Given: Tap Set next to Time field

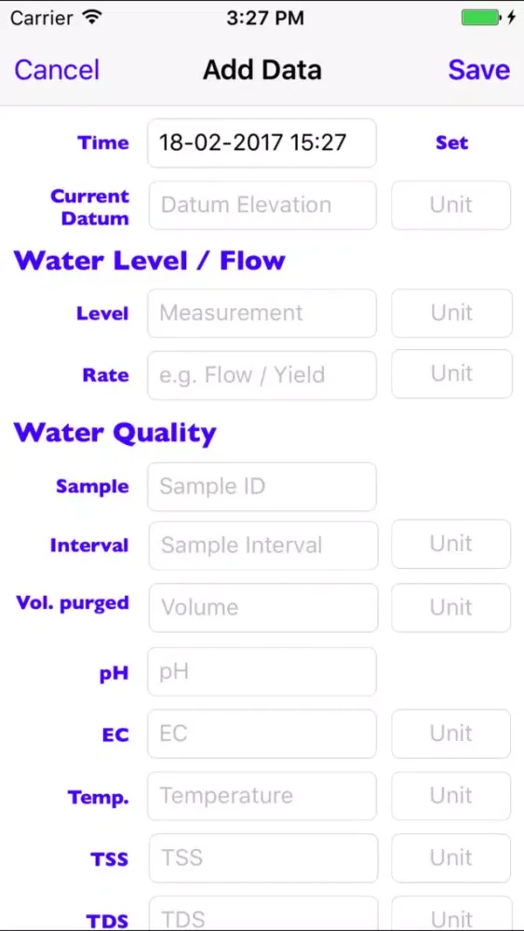Looking at the screenshot, I should point(451,142).
